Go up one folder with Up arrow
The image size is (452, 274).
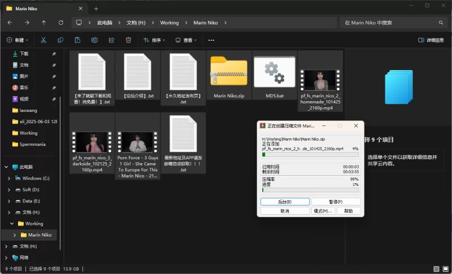click(x=44, y=23)
